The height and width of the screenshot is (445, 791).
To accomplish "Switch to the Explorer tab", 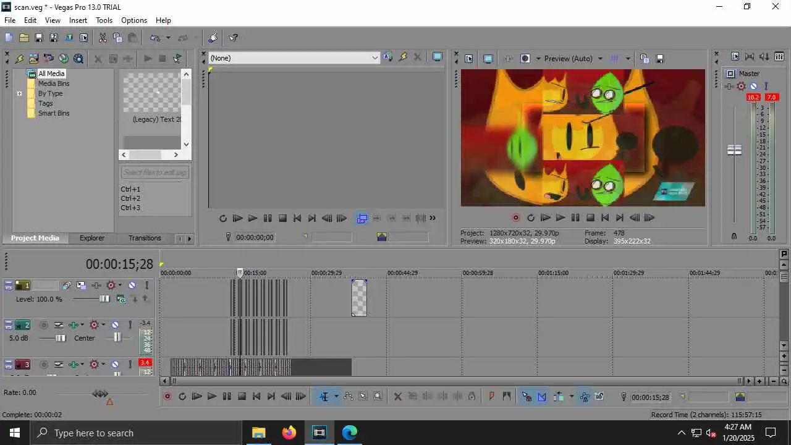I will (x=92, y=238).
